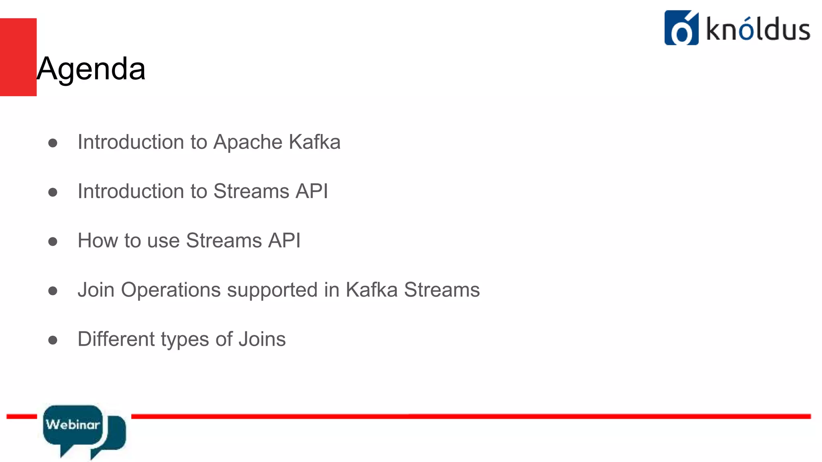Screen dimensions: 822x462
Task: Select the 'Different types of Joins' agenda item
Action: pyautogui.click(x=181, y=339)
